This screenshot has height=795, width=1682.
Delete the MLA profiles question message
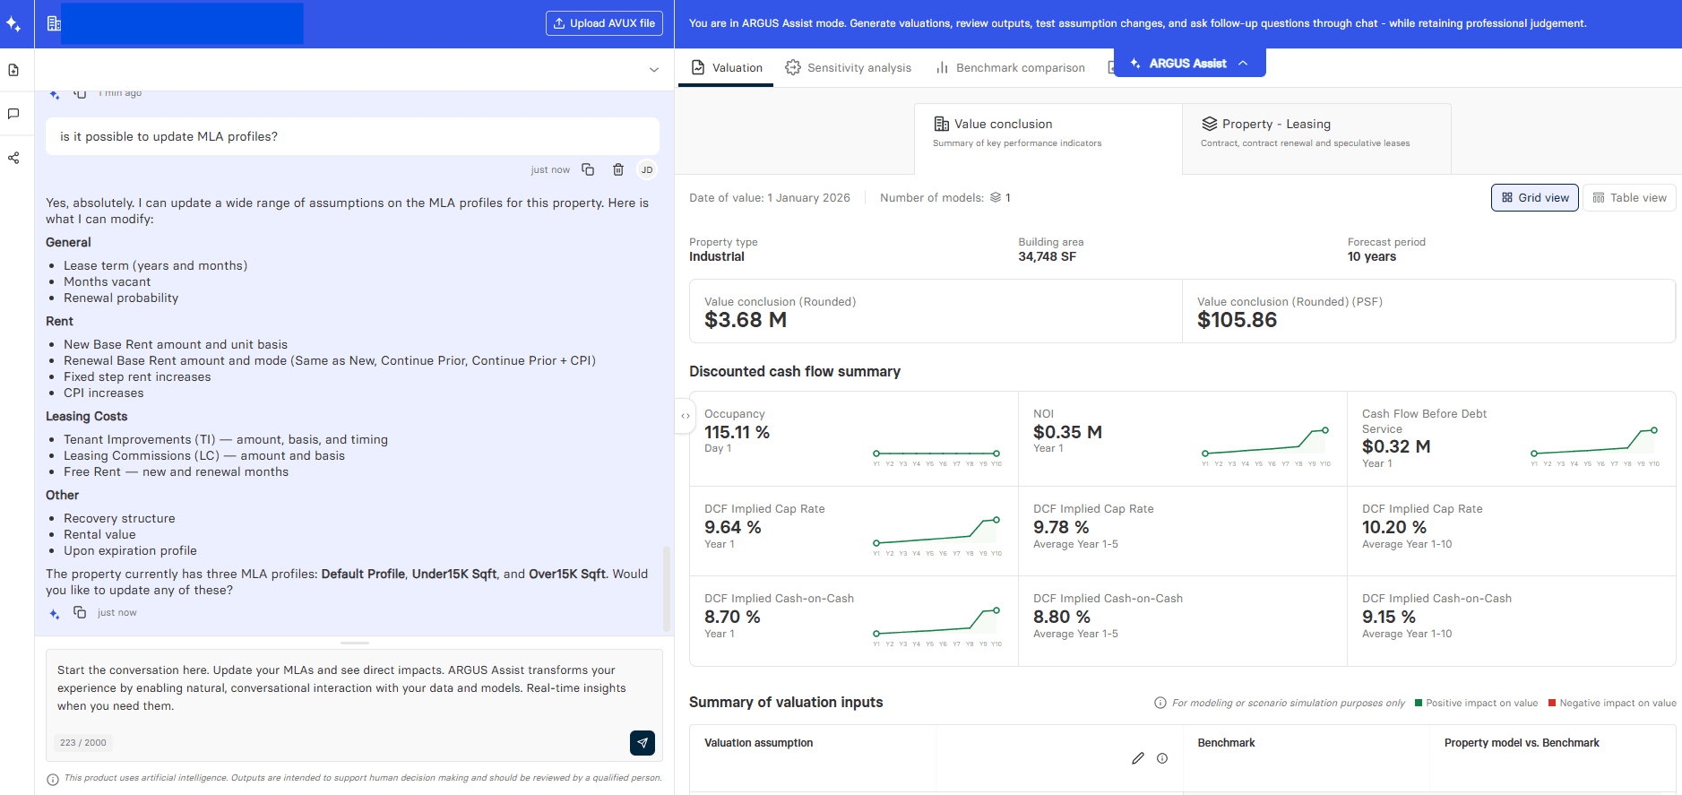click(618, 169)
